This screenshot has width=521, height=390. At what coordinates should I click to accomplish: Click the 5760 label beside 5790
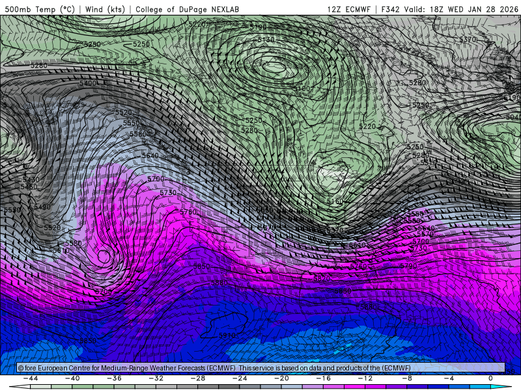click(x=359, y=266)
